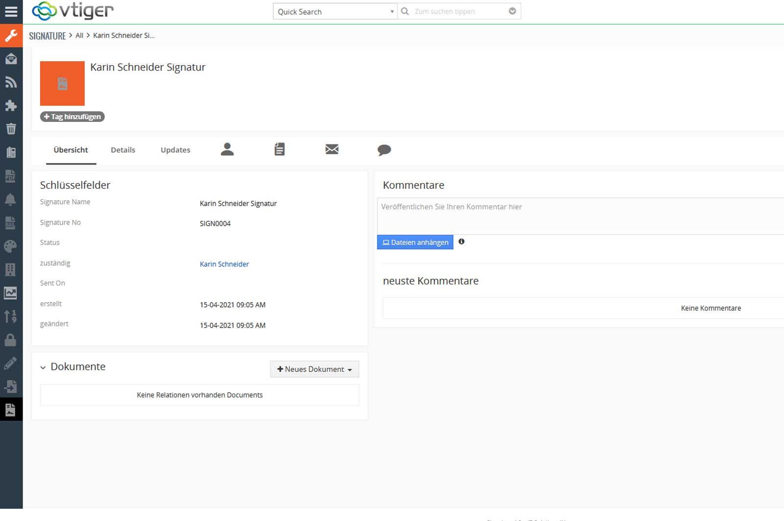Screen dimensions: 784x521
Task: Click the Dateien anhängen button
Action: tap(415, 242)
